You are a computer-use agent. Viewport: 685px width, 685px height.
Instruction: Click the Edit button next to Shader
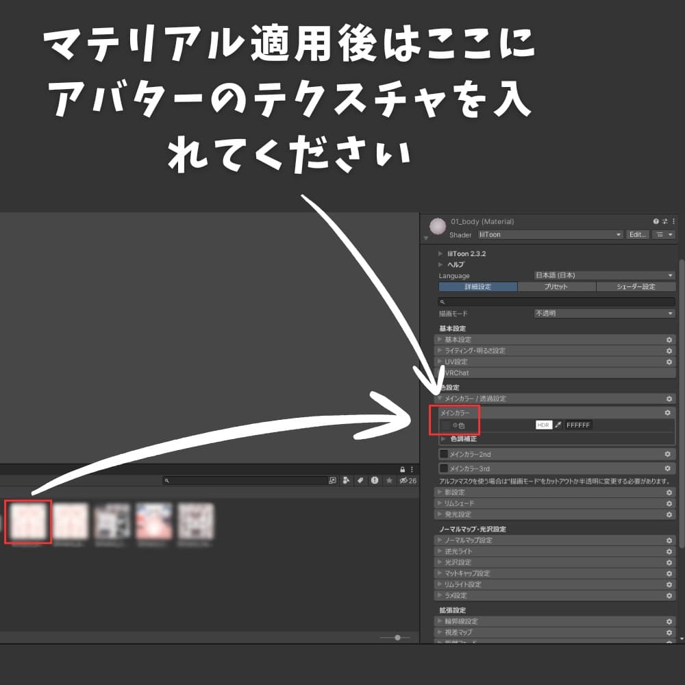[637, 234]
